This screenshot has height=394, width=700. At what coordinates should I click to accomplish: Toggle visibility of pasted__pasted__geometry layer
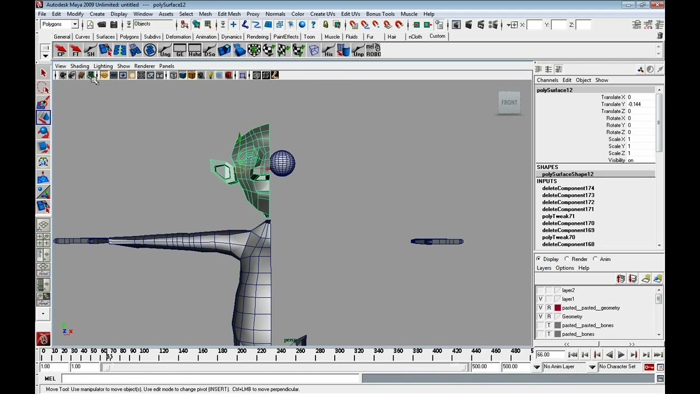tap(540, 308)
